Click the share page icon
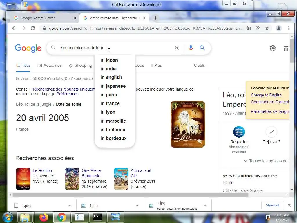297x223 pixels. [258, 28]
